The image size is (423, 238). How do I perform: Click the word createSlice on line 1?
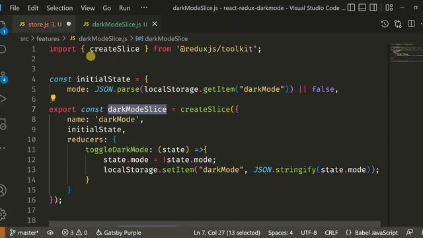pos(114,49)
